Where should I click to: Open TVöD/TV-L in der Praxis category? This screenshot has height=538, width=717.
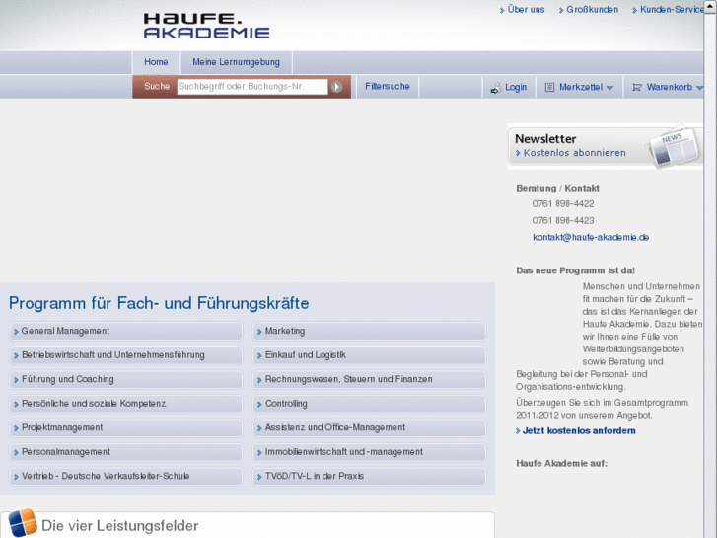pos(369,476)
